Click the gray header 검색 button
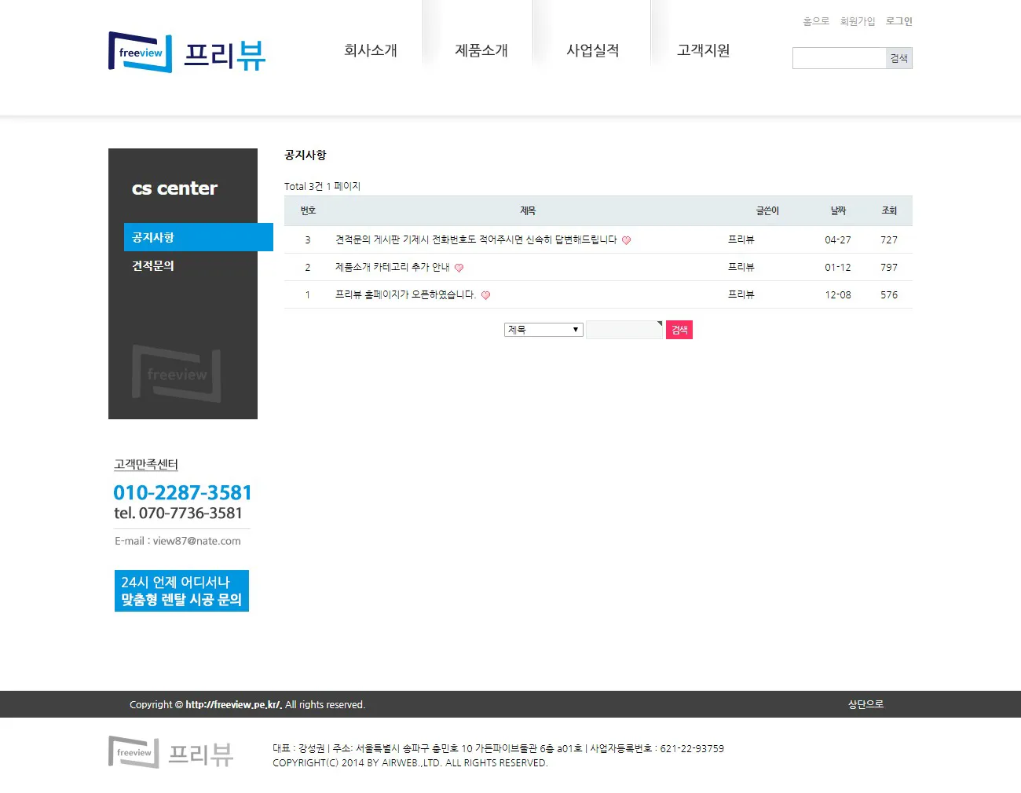 tap(899, 58)
